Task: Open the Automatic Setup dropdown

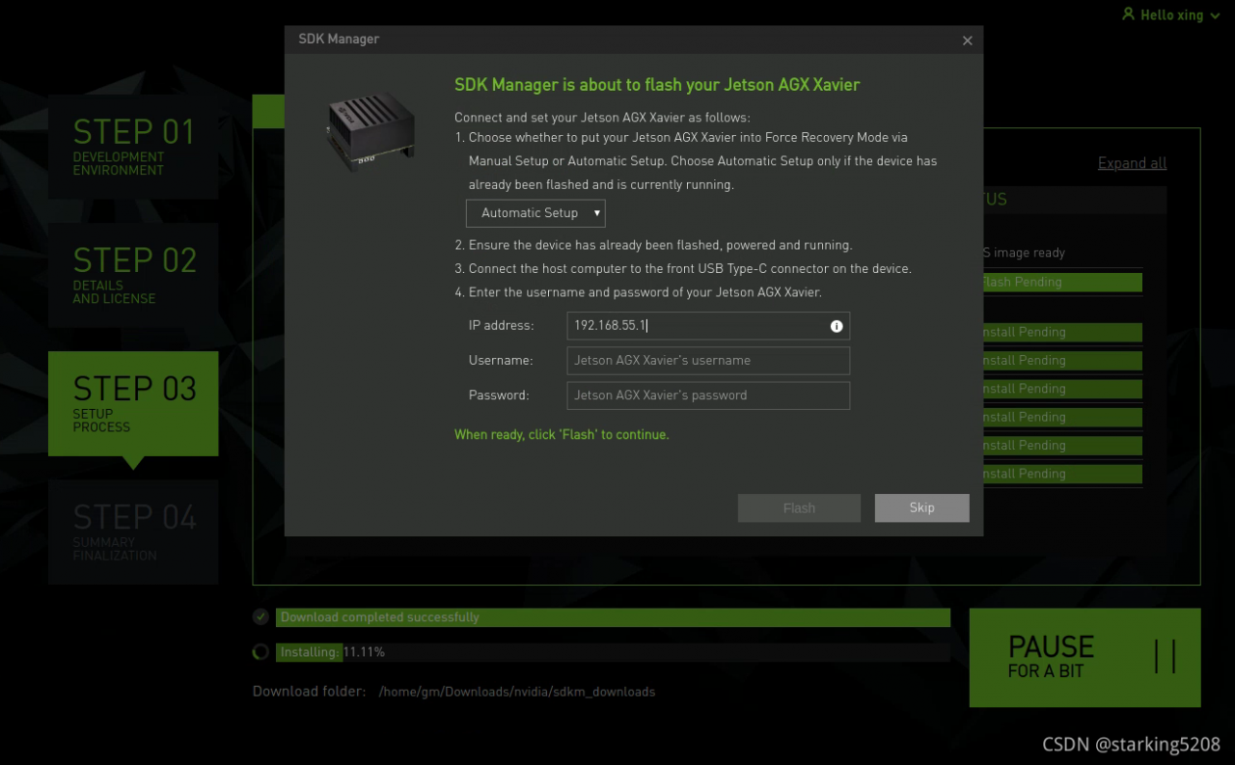Action: pos(535,213)
